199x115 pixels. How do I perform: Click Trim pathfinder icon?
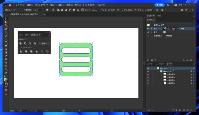pyautogui.click(x=26, y=52)
